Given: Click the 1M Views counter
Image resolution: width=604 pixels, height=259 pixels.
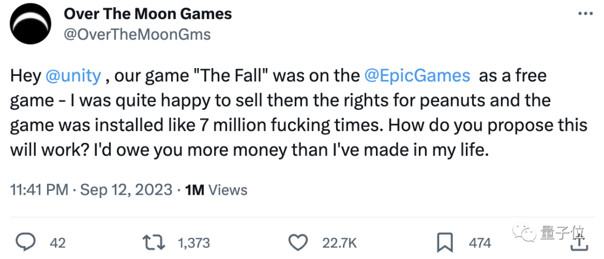Looking at the screenshot, I should [x=216, y=190].
